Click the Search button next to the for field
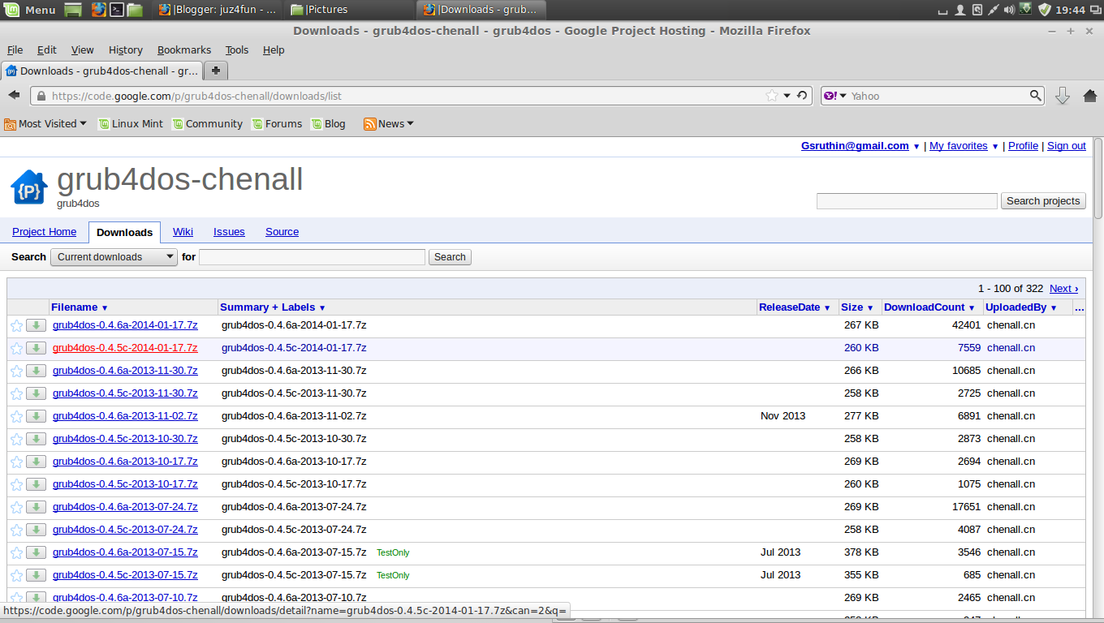 point(450,257)
